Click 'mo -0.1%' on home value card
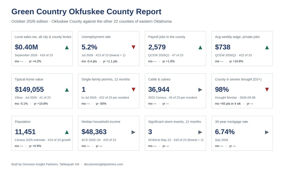Image resolution: width=284 pixels, height=173 pixels. (x=21, y=104)
